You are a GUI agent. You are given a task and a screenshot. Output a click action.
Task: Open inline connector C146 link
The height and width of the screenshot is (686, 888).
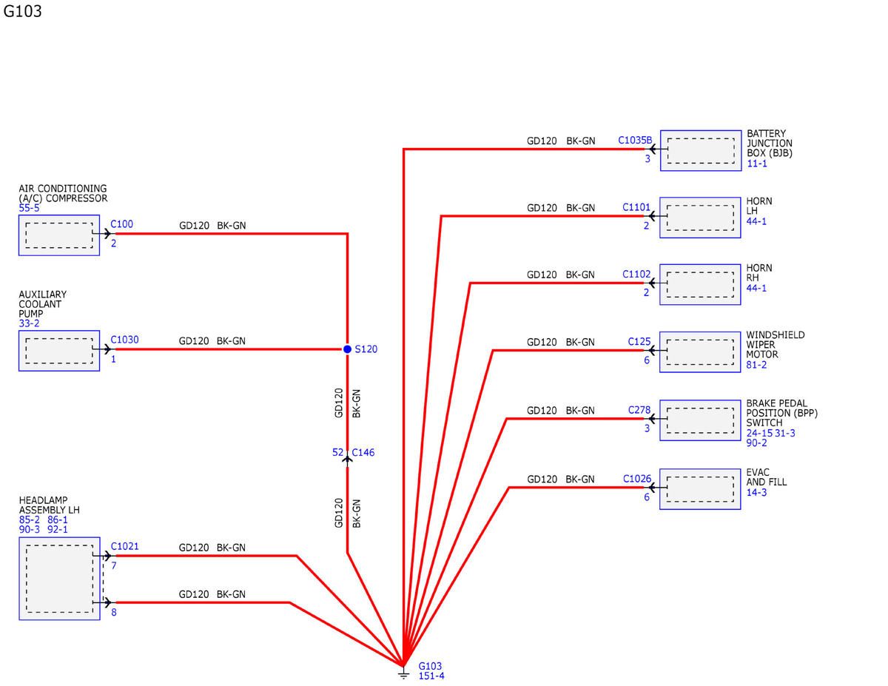pos(363,452)
